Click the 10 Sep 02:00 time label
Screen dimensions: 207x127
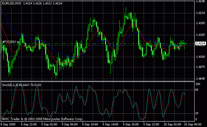click(x=172, y=124)
